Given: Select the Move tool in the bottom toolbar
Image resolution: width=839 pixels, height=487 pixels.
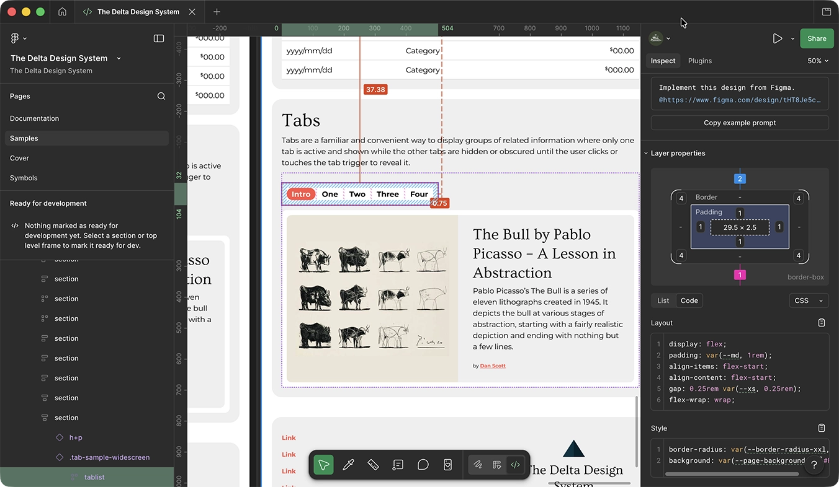Looking at the screenshot, I should pos(323,464).
